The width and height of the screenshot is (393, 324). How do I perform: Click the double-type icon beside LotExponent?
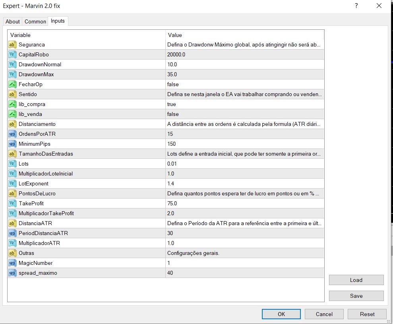(x=12, y=183)
